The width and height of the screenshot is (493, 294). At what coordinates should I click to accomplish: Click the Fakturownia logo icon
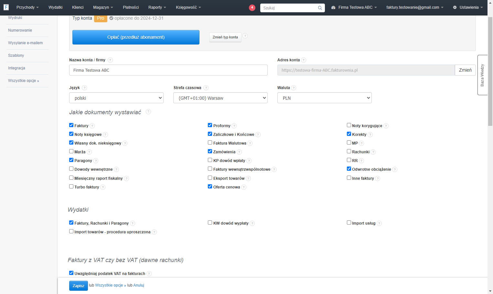6,7
